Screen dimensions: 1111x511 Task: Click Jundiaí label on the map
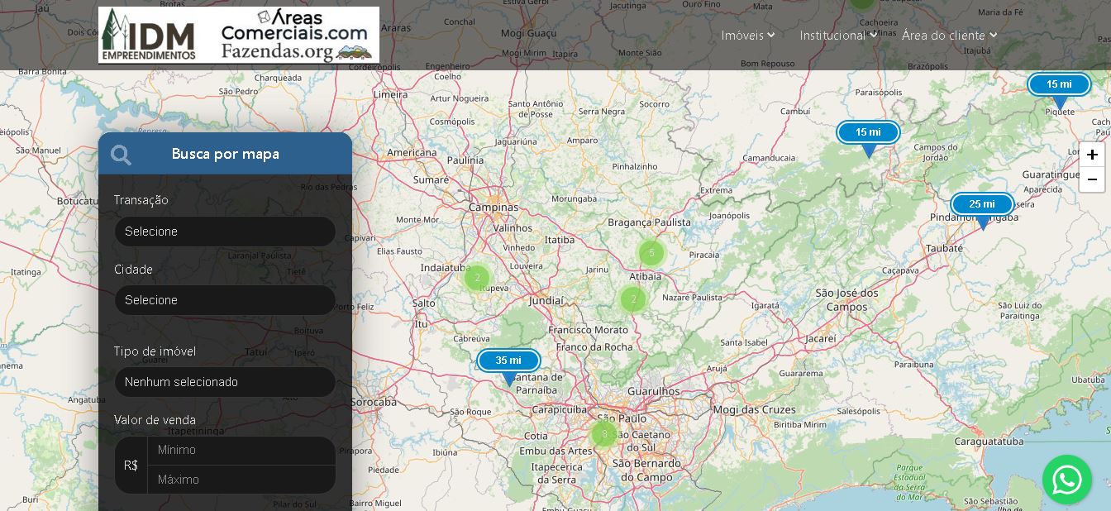tap(546, 301)
